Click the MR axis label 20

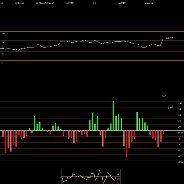(180, 127)
